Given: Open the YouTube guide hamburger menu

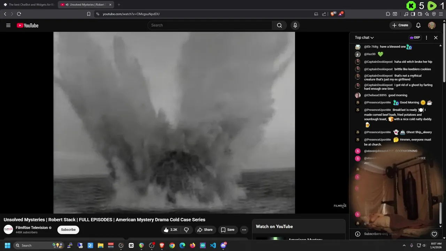Looking at the screenshot, I should coord(8,25).
